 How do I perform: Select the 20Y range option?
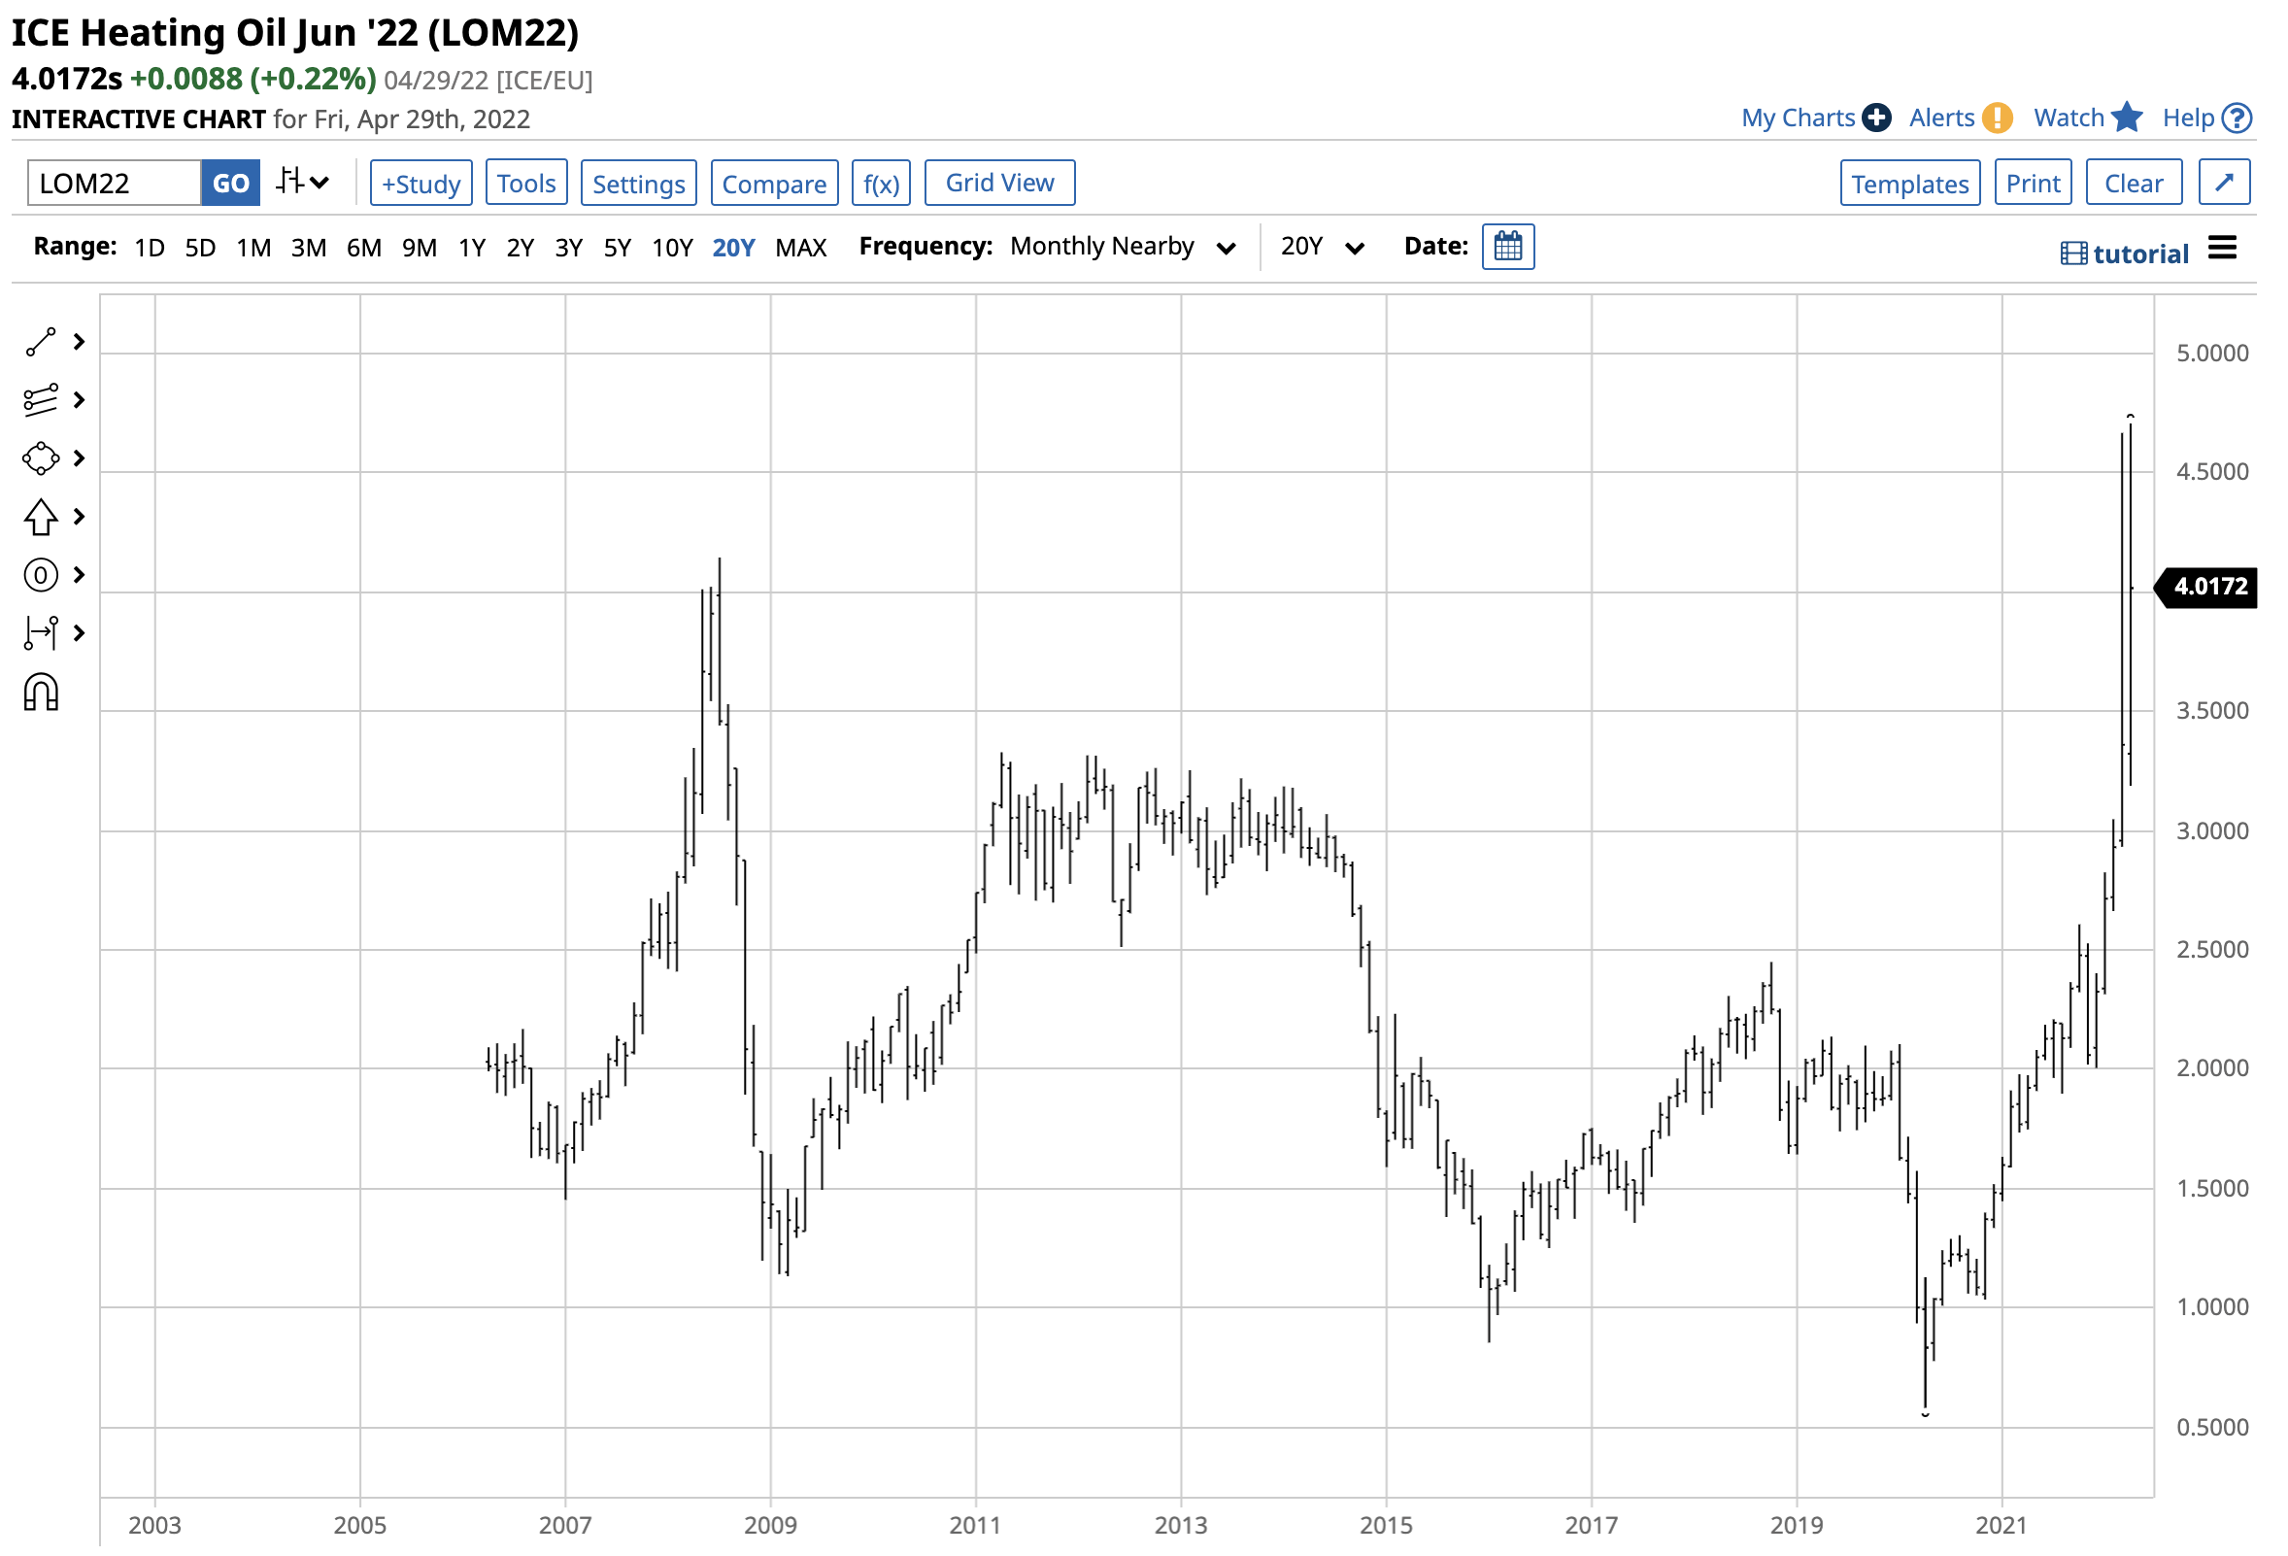pyautogui.click(x=733, y=247)
